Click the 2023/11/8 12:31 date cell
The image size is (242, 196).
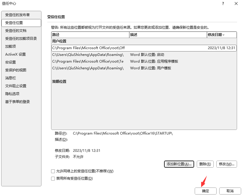click(x=221, y=48)
